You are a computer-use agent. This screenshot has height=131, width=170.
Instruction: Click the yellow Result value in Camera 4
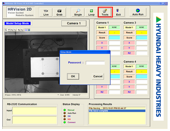(141, 71)
